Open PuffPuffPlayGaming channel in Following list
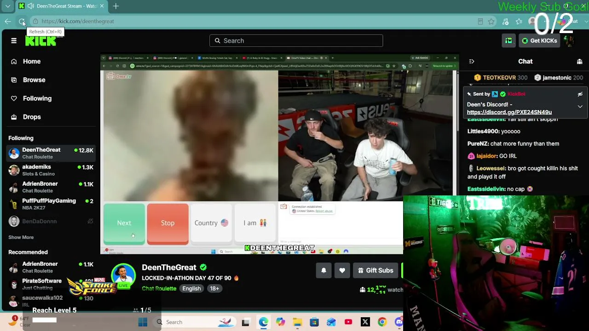The height and width of the screenshot is (331, 589). pyautogui.click(x=51, y=204)
